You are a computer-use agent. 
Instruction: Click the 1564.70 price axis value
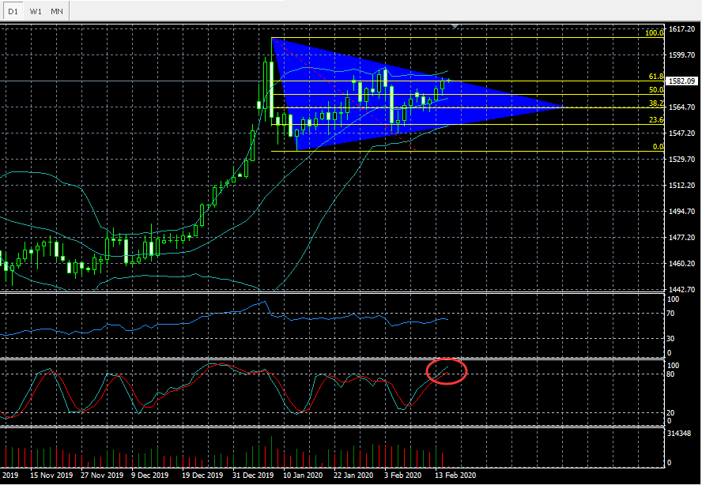pos(682,107)
